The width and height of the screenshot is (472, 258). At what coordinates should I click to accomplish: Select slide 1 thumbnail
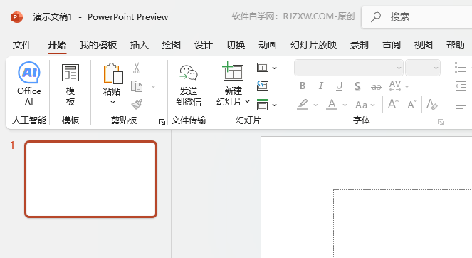tap(91, 179)
